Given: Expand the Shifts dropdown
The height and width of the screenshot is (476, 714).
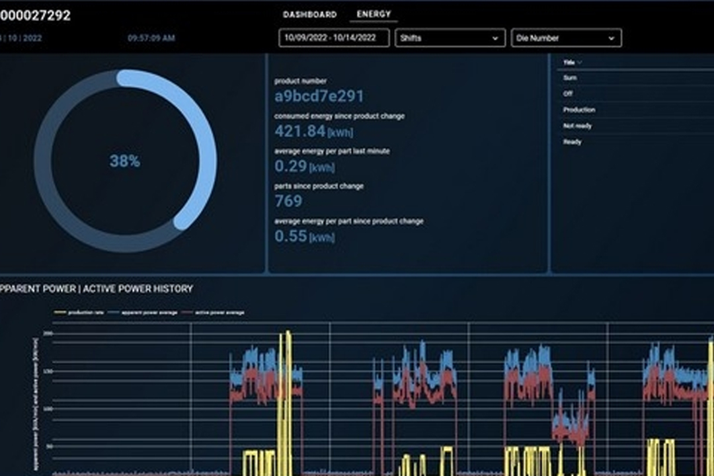Looking at the screenshot, I should pos(450,38).
